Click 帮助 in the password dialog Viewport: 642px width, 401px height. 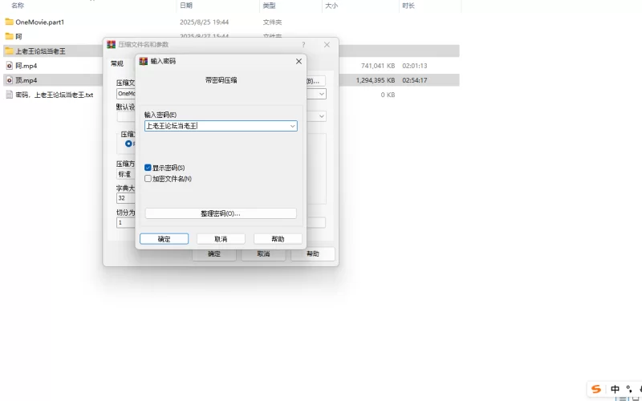pyautogui.click(x=278, y=239)
